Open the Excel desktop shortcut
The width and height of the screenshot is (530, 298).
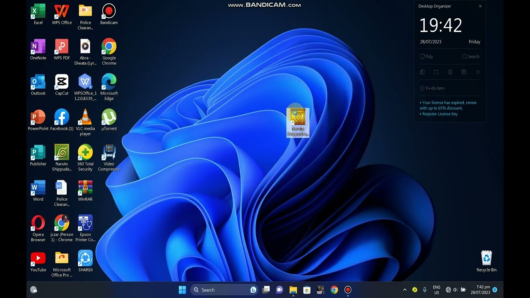(38, 14)
